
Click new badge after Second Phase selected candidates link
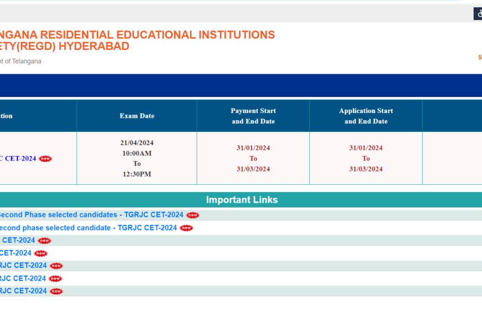pyautogui.click(x=192, y=215)
